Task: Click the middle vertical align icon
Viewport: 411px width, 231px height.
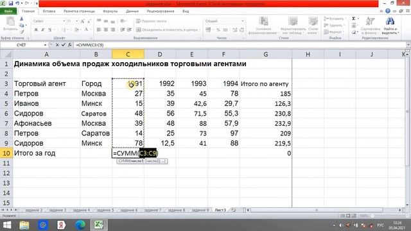Action: coord(106,21)
